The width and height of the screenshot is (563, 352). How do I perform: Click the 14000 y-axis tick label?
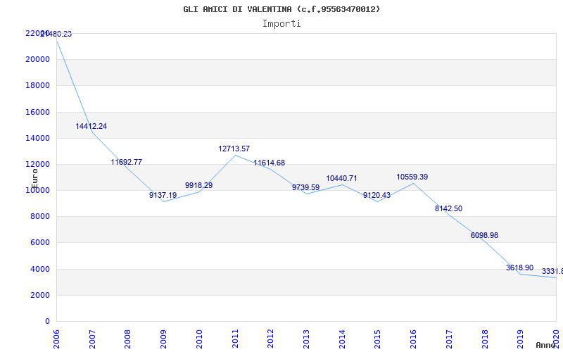coord(37,138)
